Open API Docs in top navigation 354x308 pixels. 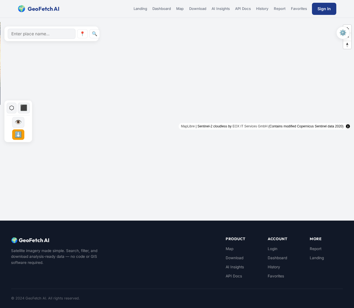coord(243,9)
